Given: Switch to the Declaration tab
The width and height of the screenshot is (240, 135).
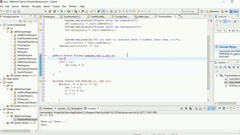Looking at the screenshot, I should tap(75, 108).
